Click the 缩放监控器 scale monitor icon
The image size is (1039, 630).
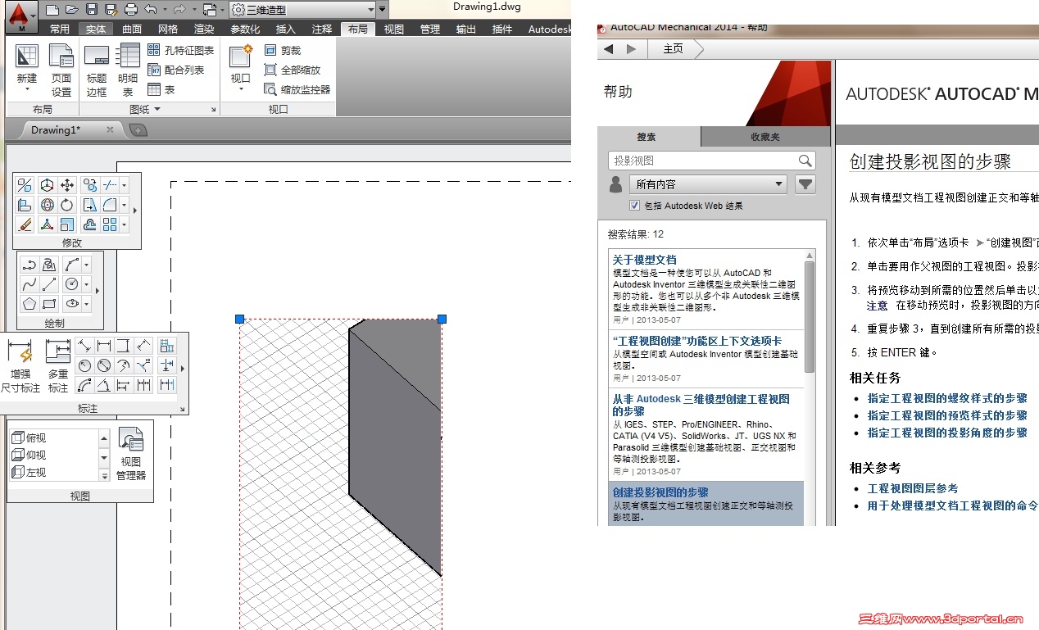[x=270, y=89]
